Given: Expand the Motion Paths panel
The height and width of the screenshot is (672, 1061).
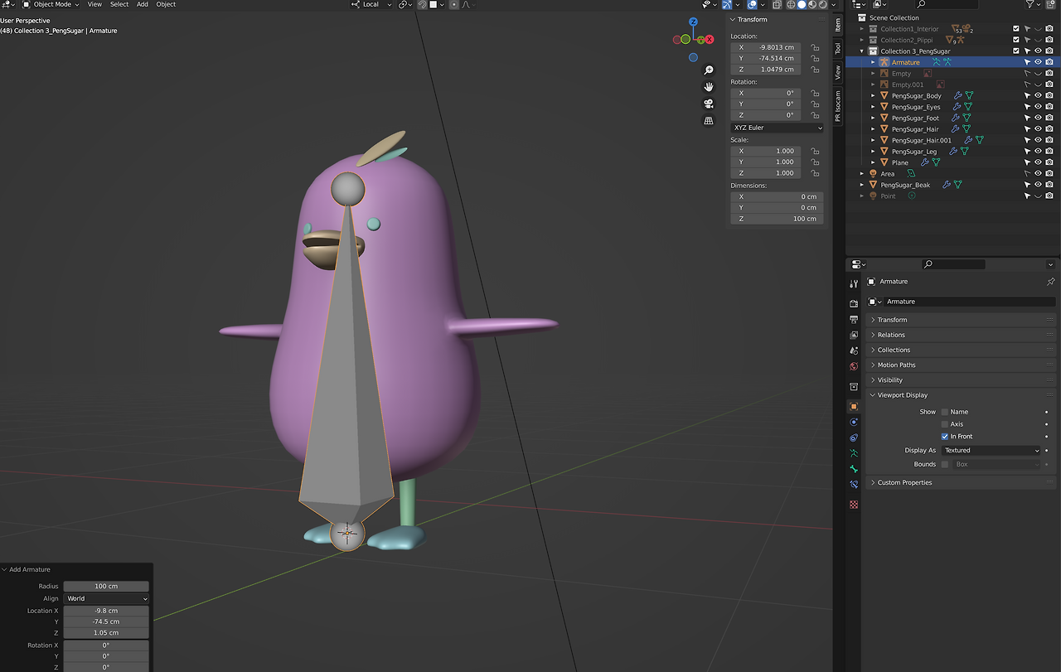Looking at the screenshot, I should 961,365.
